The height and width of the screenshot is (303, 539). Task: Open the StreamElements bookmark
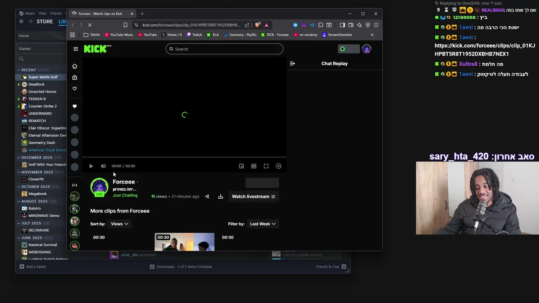pyautogui.click(x=337, y=35)
